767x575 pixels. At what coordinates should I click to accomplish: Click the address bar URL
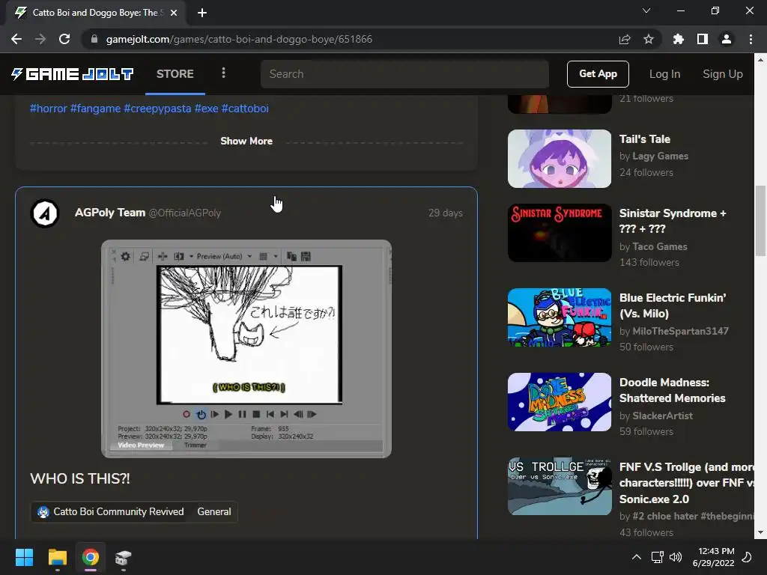tap(239, 39)
